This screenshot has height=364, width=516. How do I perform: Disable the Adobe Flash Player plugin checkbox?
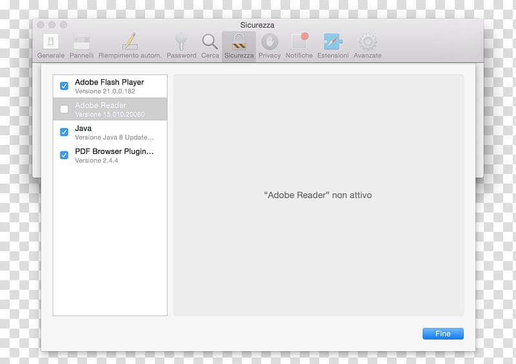64,86
